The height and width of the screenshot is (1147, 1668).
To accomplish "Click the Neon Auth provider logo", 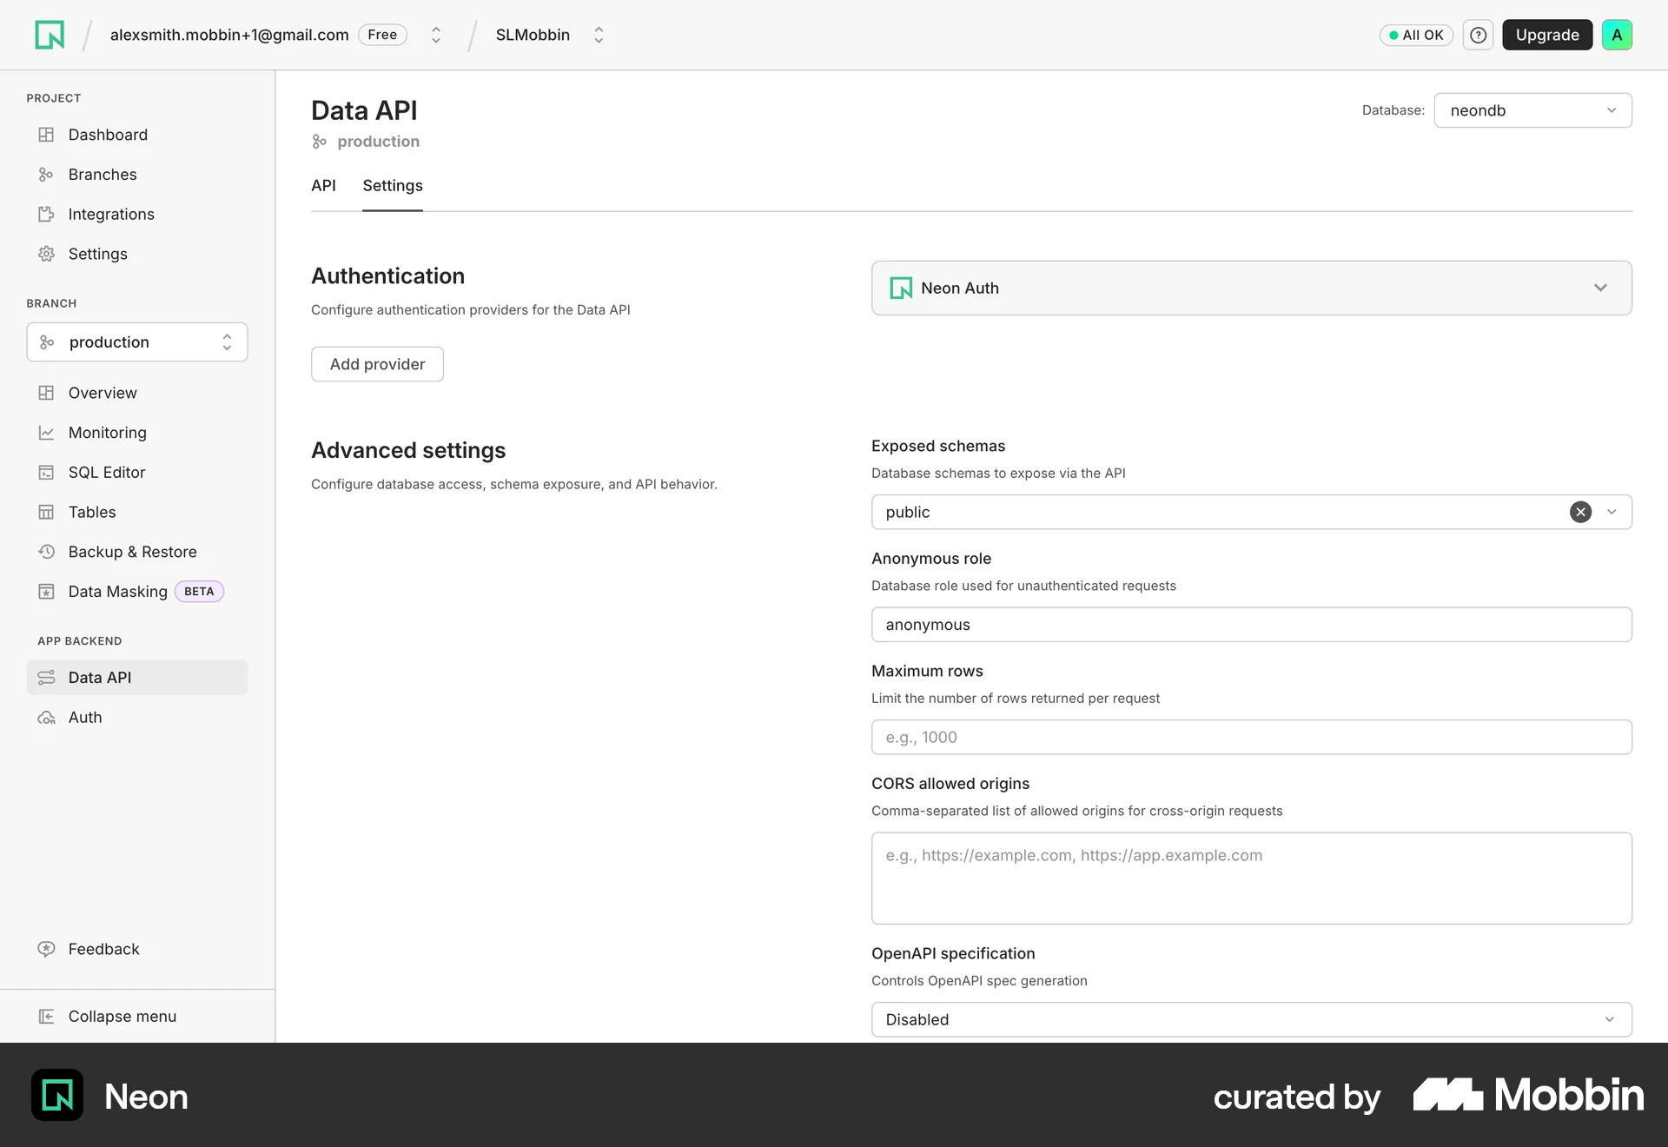I will click(901, 288).
